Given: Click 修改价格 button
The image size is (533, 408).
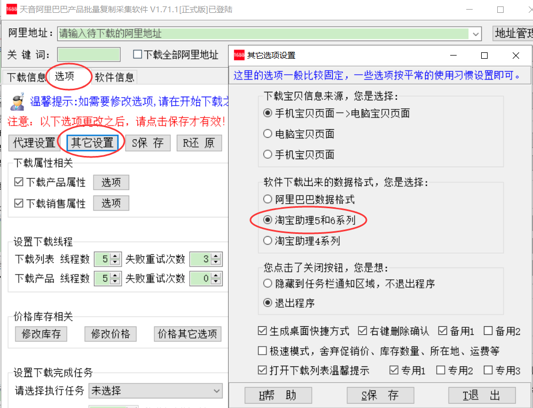Looking at the screenshot, I should pos(111,334).
